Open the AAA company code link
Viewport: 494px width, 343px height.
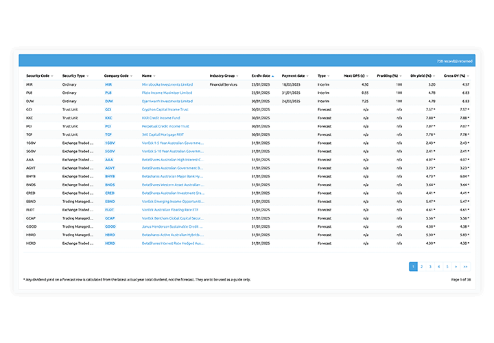109,160
